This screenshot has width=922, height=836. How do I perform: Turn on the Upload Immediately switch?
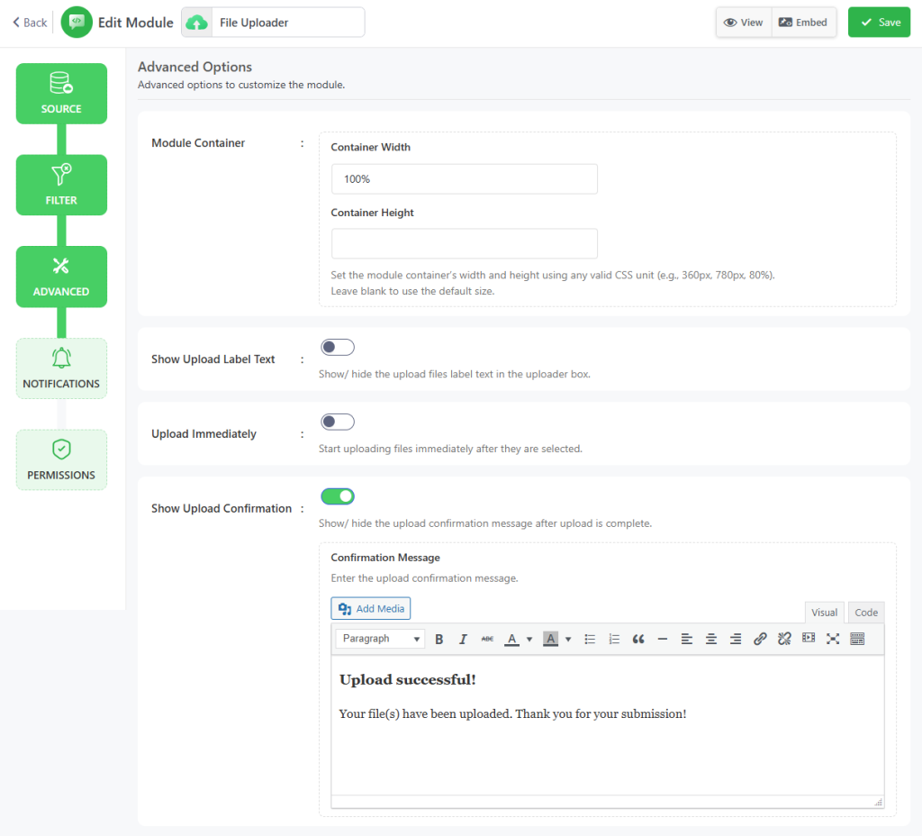point(338,422)
